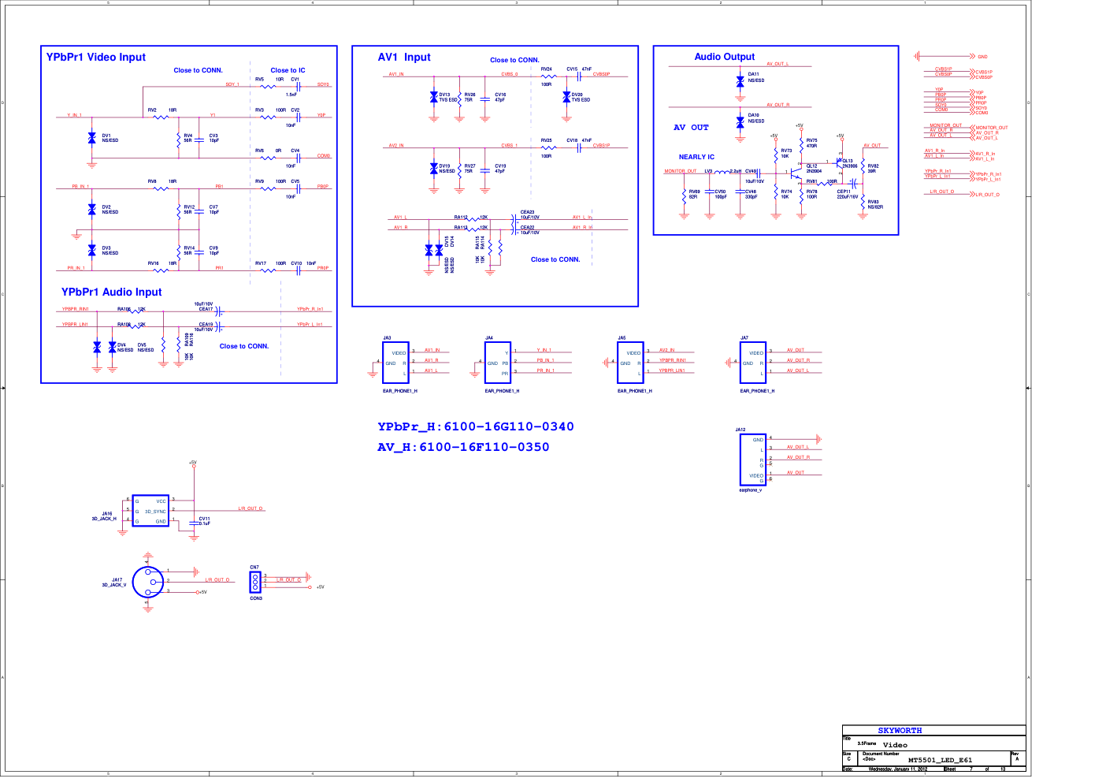Select the 'YPbPr_H:6100-16G110-0340' part number text
The height and width of the screenshot is (782, 1106).
[x=476, y=426]
